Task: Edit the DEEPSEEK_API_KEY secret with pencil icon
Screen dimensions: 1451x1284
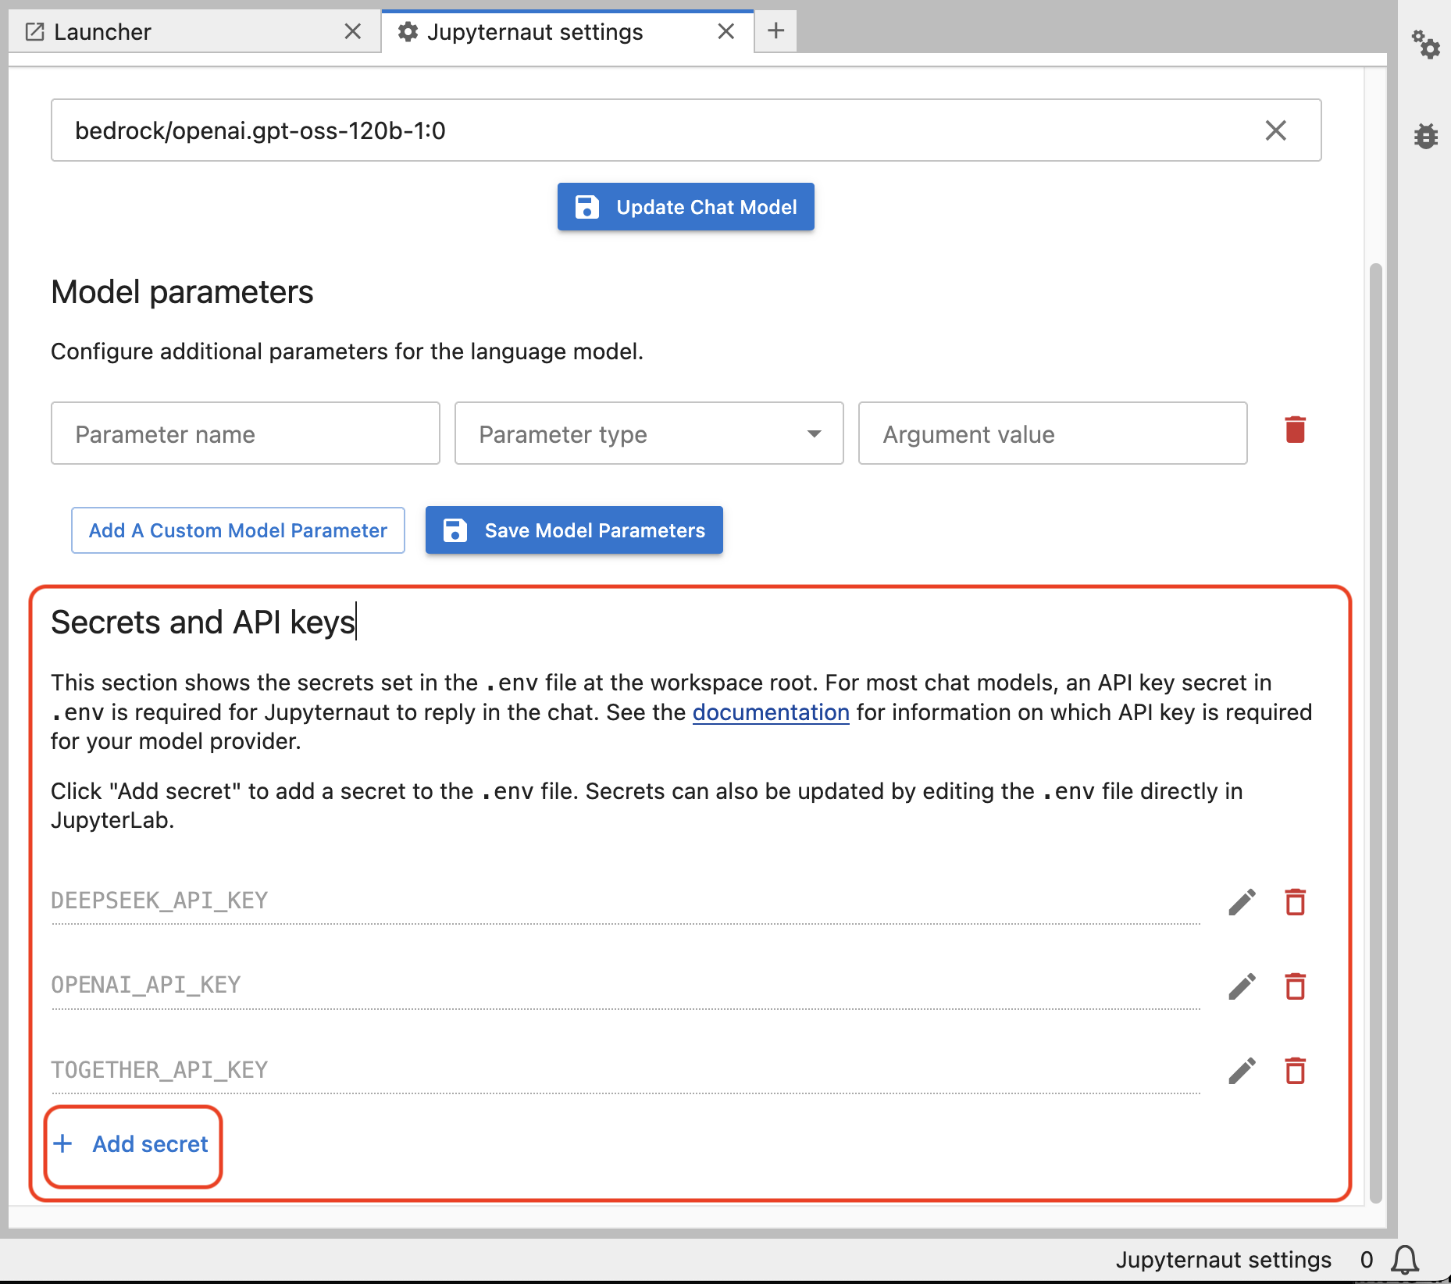Action: [x=1242, y=902]
